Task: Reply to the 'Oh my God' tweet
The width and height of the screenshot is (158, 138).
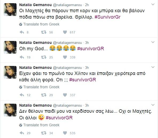Action: 22,57
